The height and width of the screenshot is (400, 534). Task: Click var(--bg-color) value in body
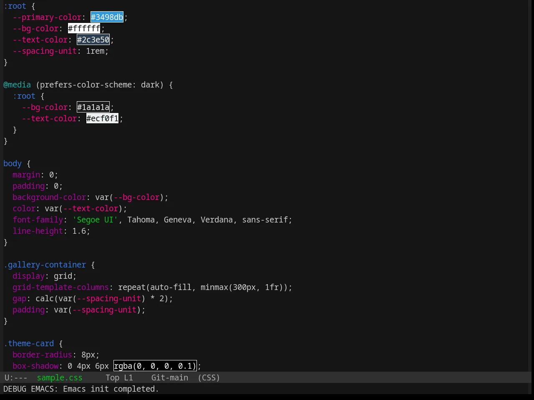point(129,197)
